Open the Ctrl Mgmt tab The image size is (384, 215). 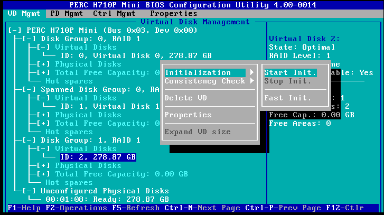click(114, 13)
